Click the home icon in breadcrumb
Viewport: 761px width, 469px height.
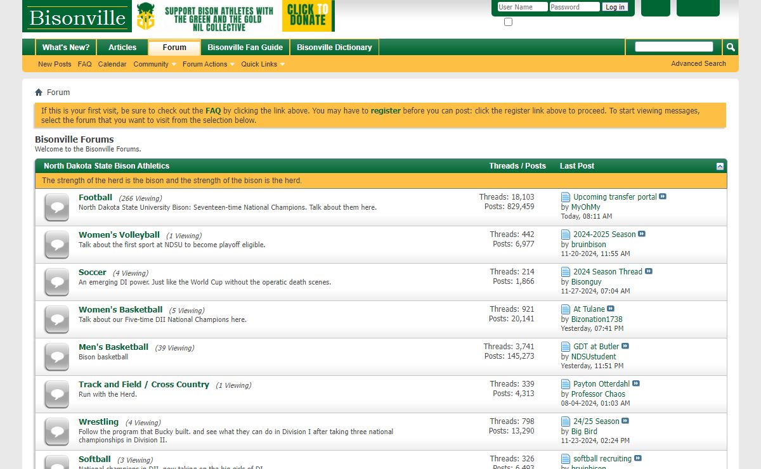39,93
